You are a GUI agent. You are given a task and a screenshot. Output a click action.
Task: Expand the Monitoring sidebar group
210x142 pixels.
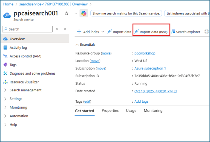point(5,107)
